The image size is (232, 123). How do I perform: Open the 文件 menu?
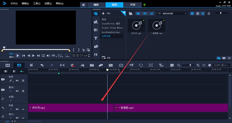point(14,3)
